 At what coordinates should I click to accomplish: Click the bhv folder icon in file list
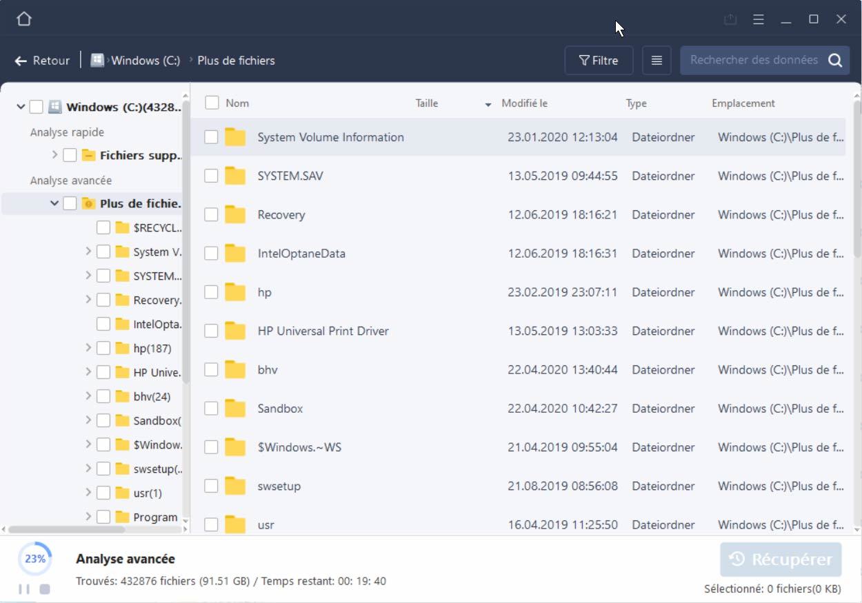(x=235, y=369)
